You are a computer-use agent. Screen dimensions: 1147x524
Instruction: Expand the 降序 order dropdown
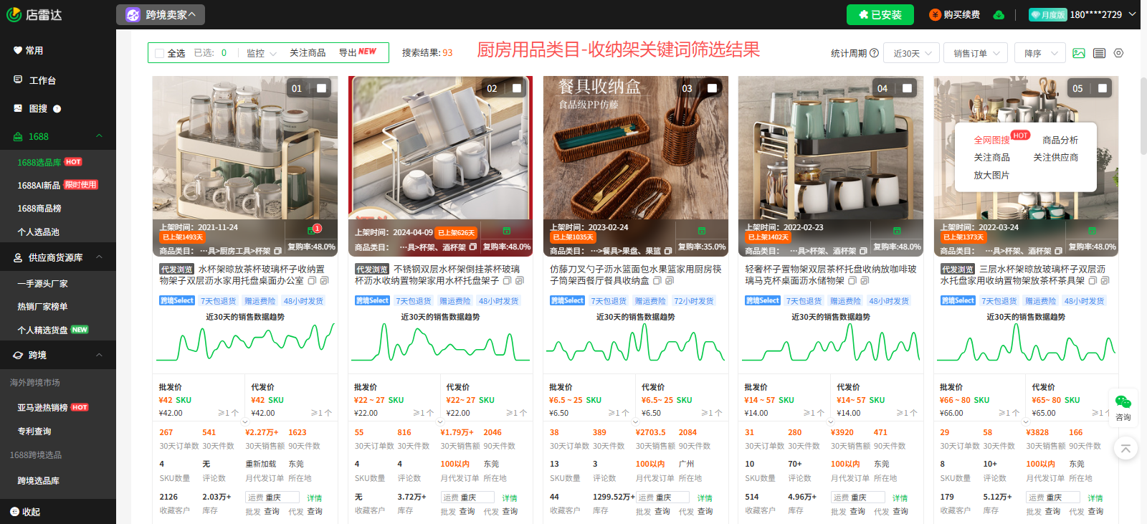click(1041, 53)
